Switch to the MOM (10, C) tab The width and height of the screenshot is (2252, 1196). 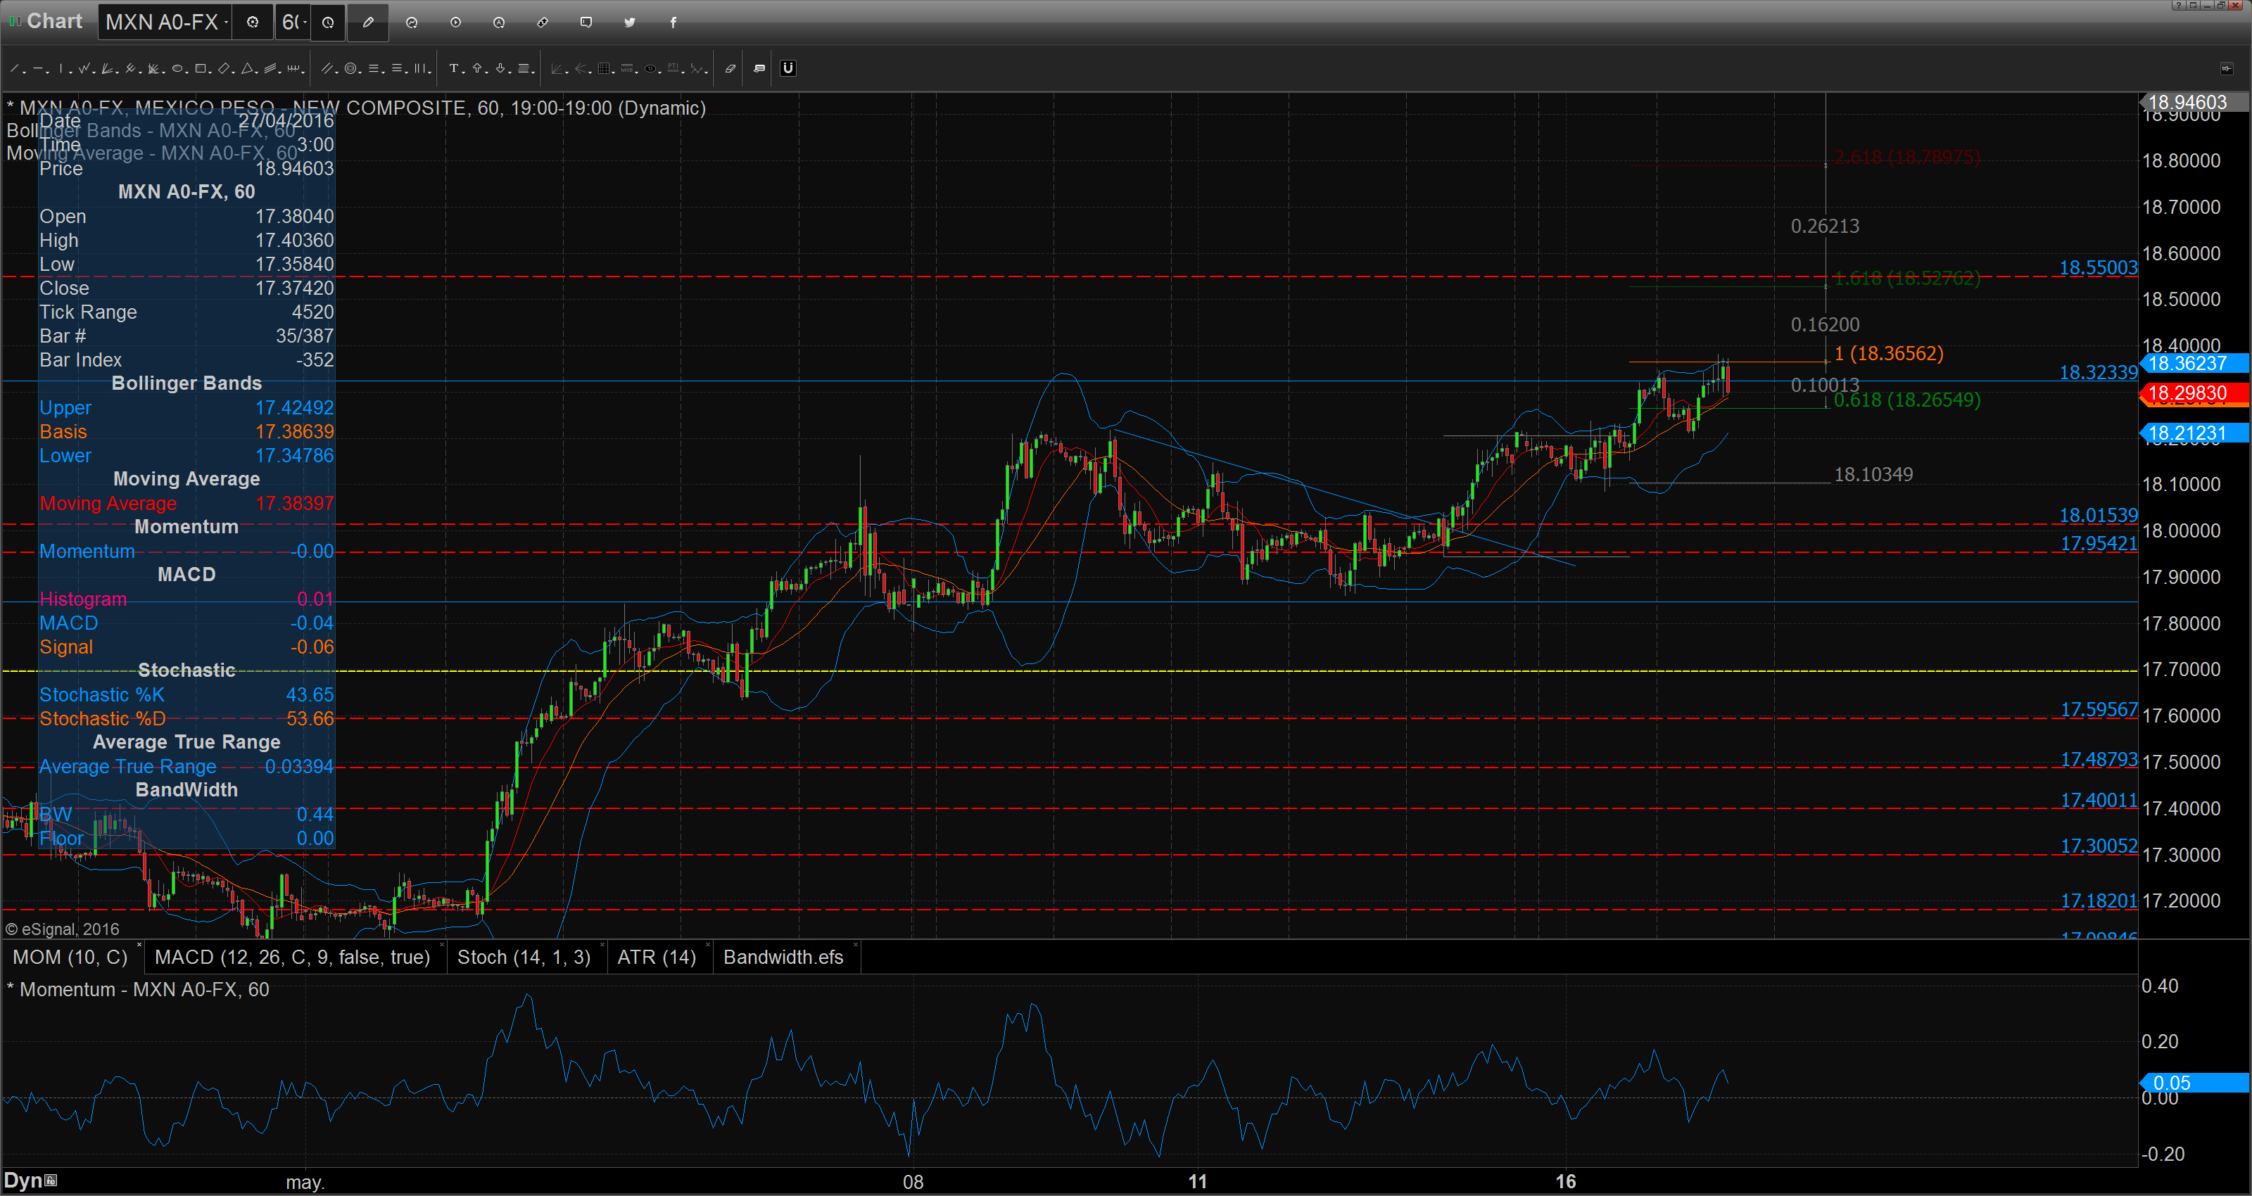click(x=70, y=958)
